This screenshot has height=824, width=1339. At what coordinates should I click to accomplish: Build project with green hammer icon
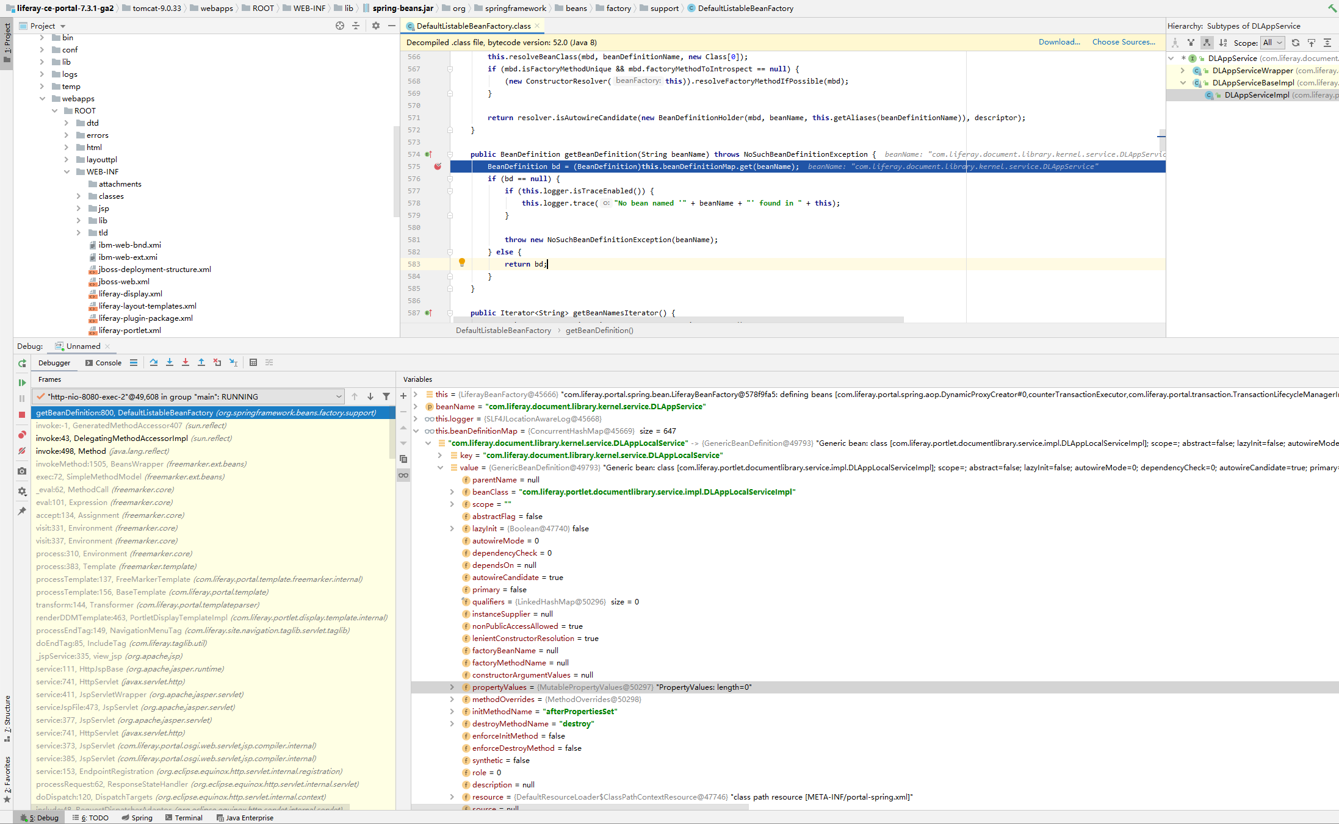pyautogui.click(x=1332, y=8)
